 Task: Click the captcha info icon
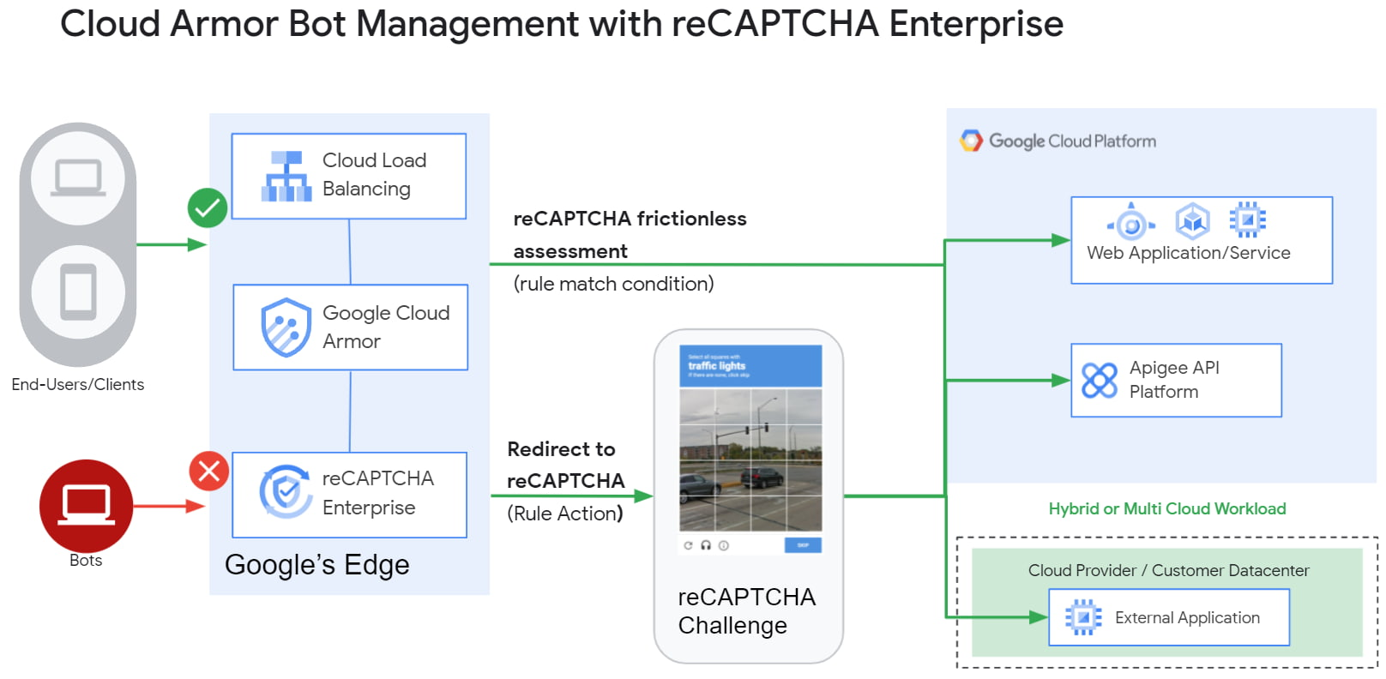pyautogui.click(x=724, y=545)
